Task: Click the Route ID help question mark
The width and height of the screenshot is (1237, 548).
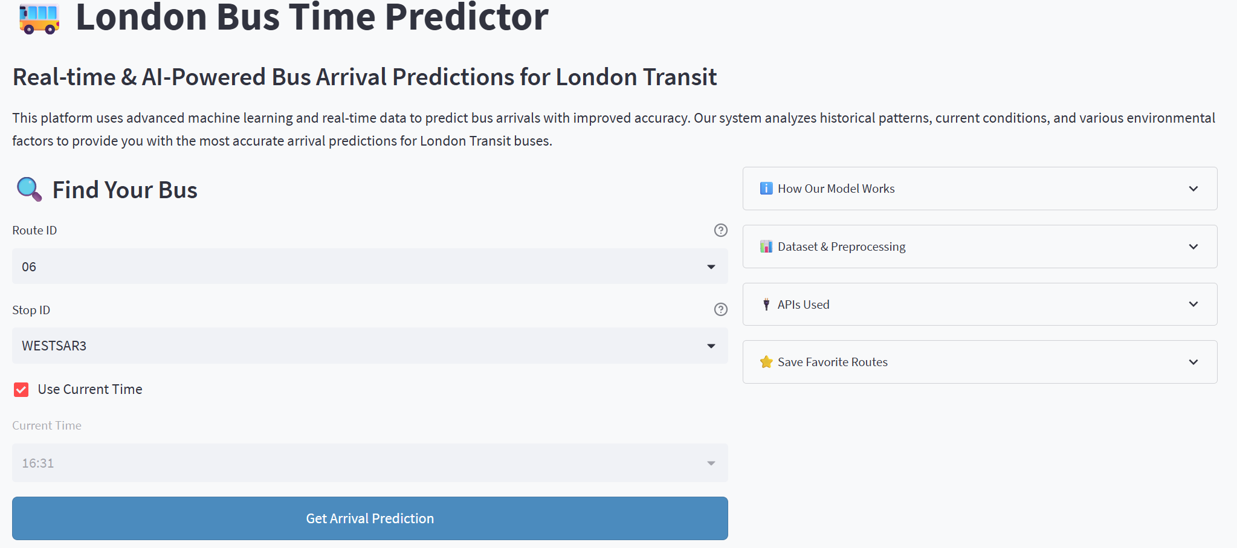Action: tap(720, 230)
